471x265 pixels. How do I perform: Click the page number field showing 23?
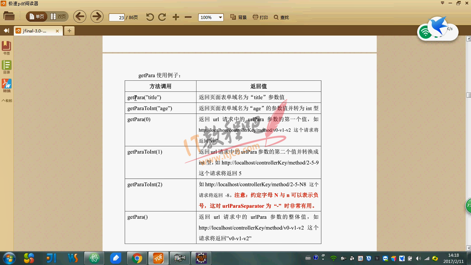[117, 17]
